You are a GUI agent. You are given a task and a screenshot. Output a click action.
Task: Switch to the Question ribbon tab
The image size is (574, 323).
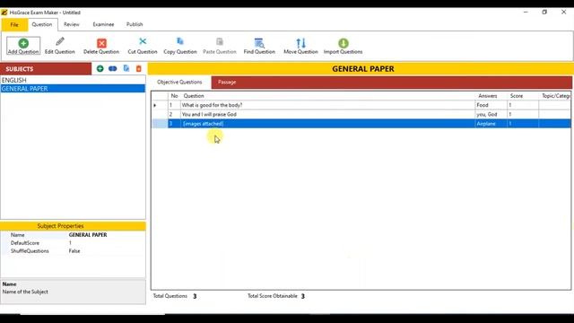(42, 24)
